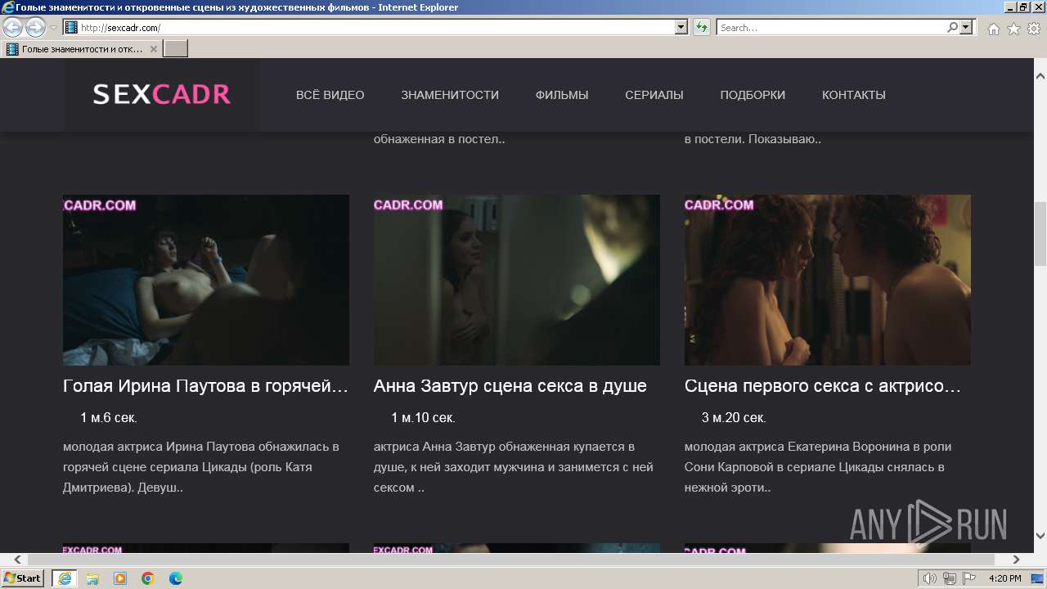Click the network tray icon

[x=950, y=578]
